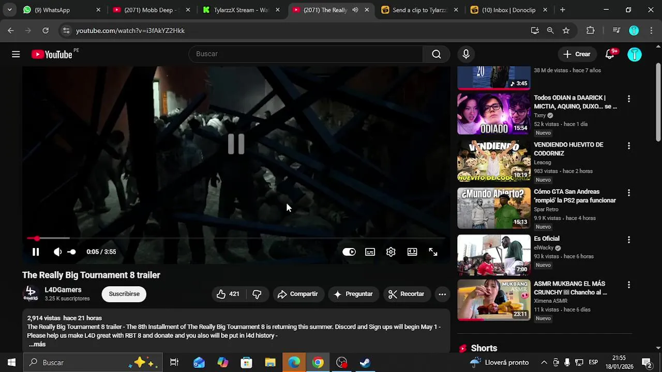The height and width of the screenshot is (372, 662).
Task: Open the Todos ODIAN a DAARICK thumbnail
Action: point(494,114)
